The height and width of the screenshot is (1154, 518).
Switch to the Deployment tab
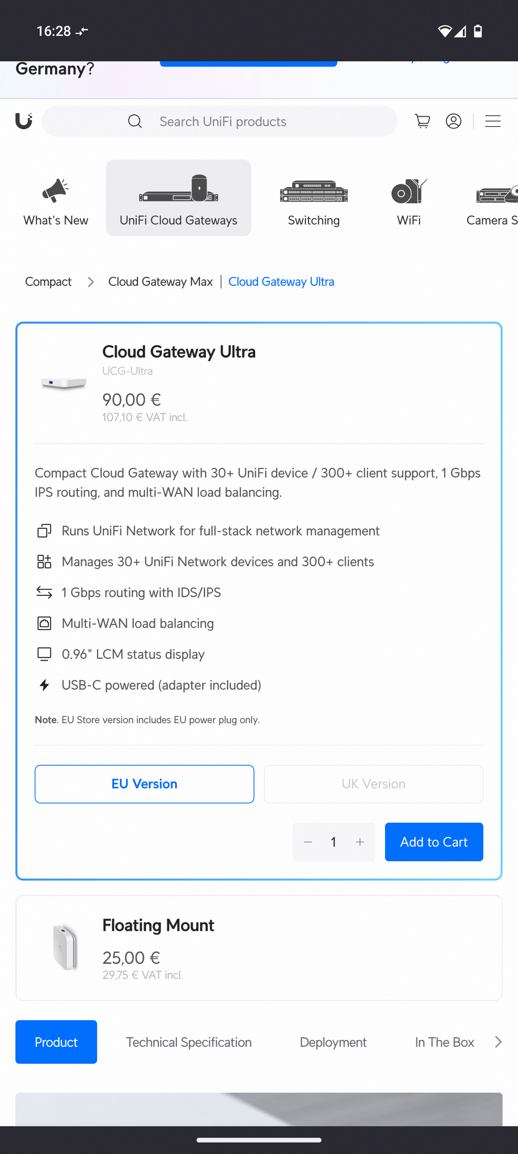(x=333, y=1042)
